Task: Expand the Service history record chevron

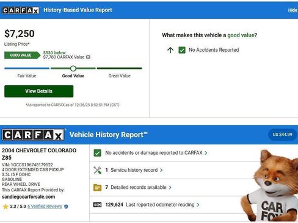Action: click(161, 170)
